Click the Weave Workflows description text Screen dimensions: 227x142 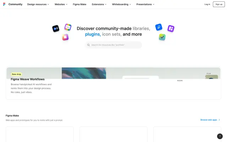pos(31,88)
